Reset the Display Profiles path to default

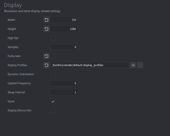46,65
